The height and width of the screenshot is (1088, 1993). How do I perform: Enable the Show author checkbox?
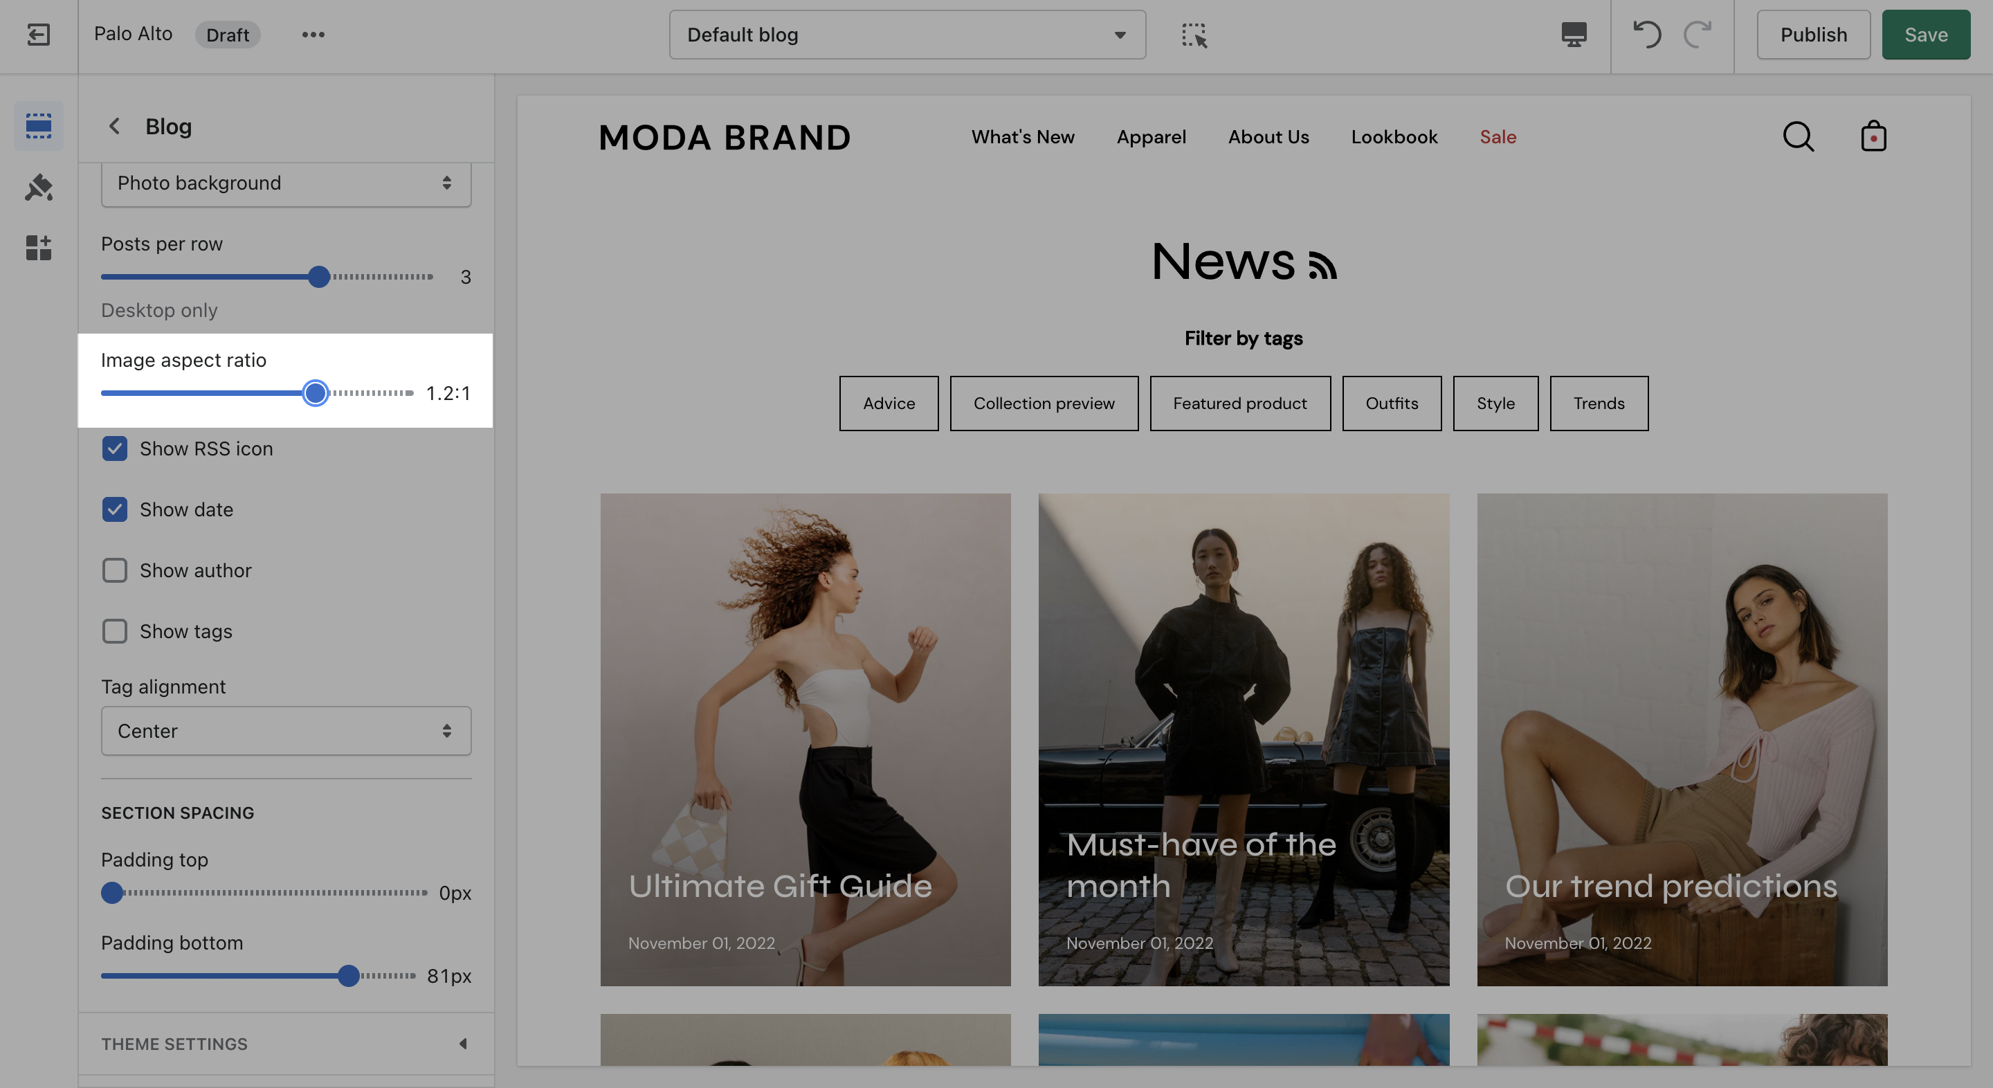coord(114,571)
